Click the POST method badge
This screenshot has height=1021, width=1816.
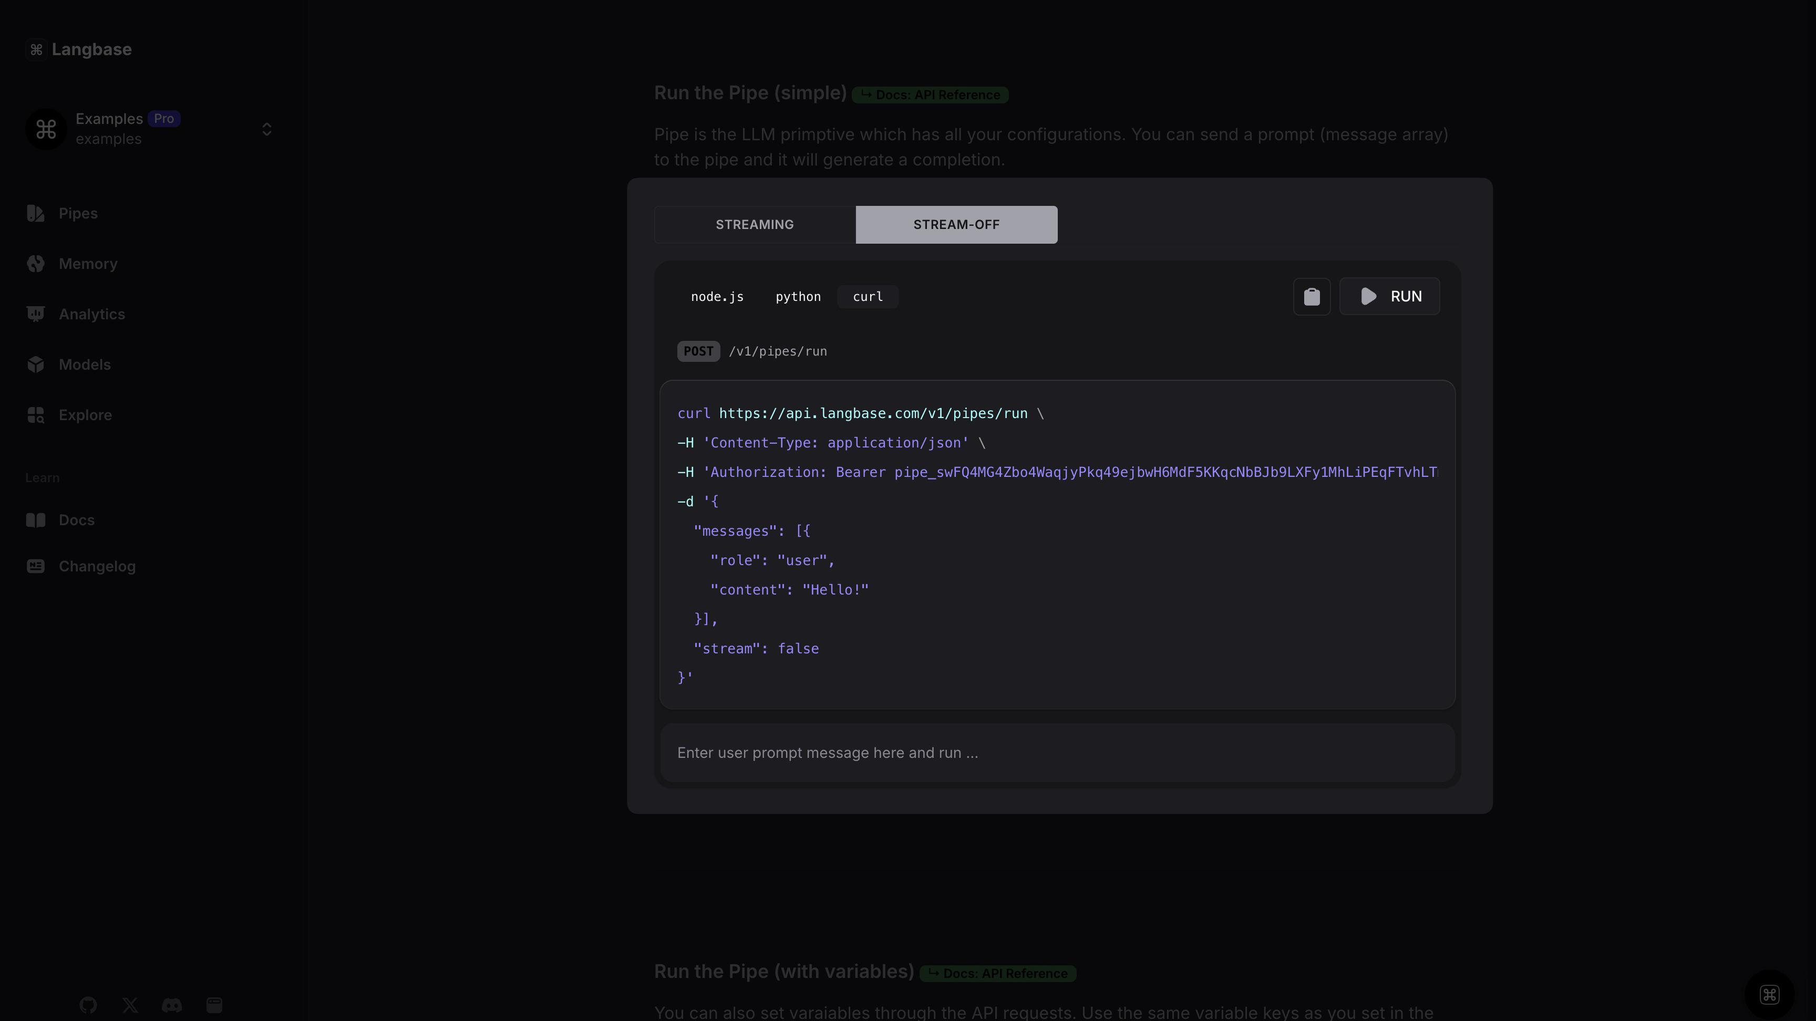click(698, 351)
